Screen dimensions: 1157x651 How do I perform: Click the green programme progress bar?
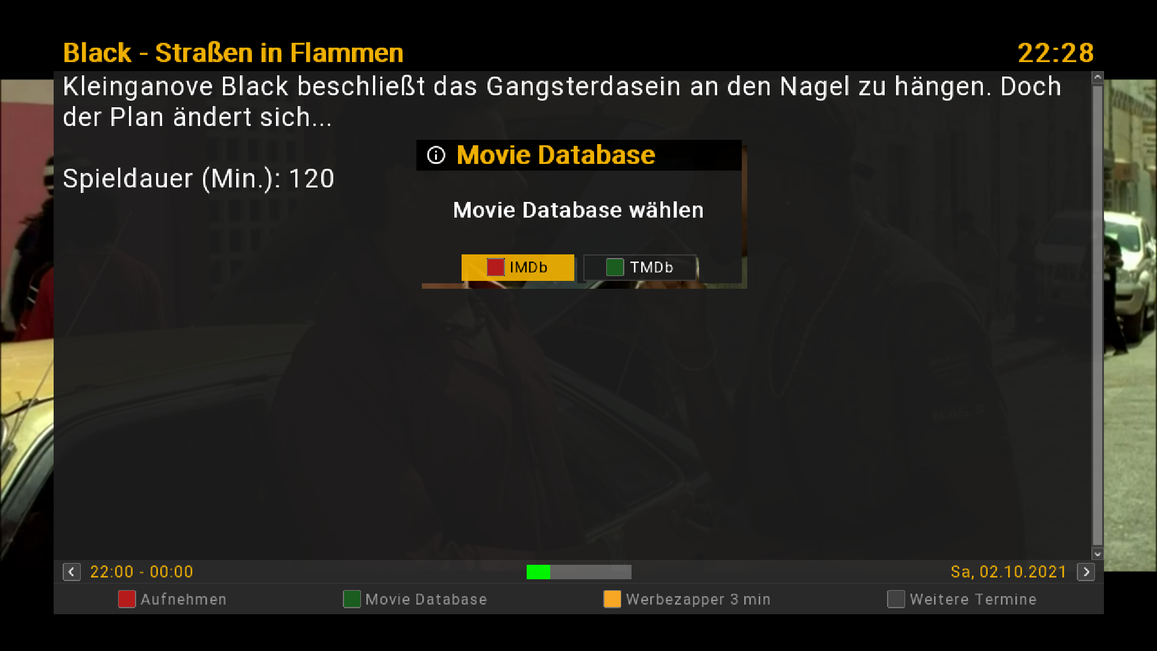pyautogui.click(x=538, y=572)
